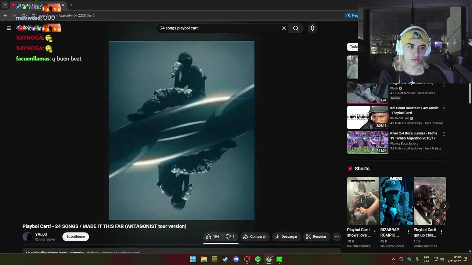Click the video player artwork
472x265 pixels.
181,130
